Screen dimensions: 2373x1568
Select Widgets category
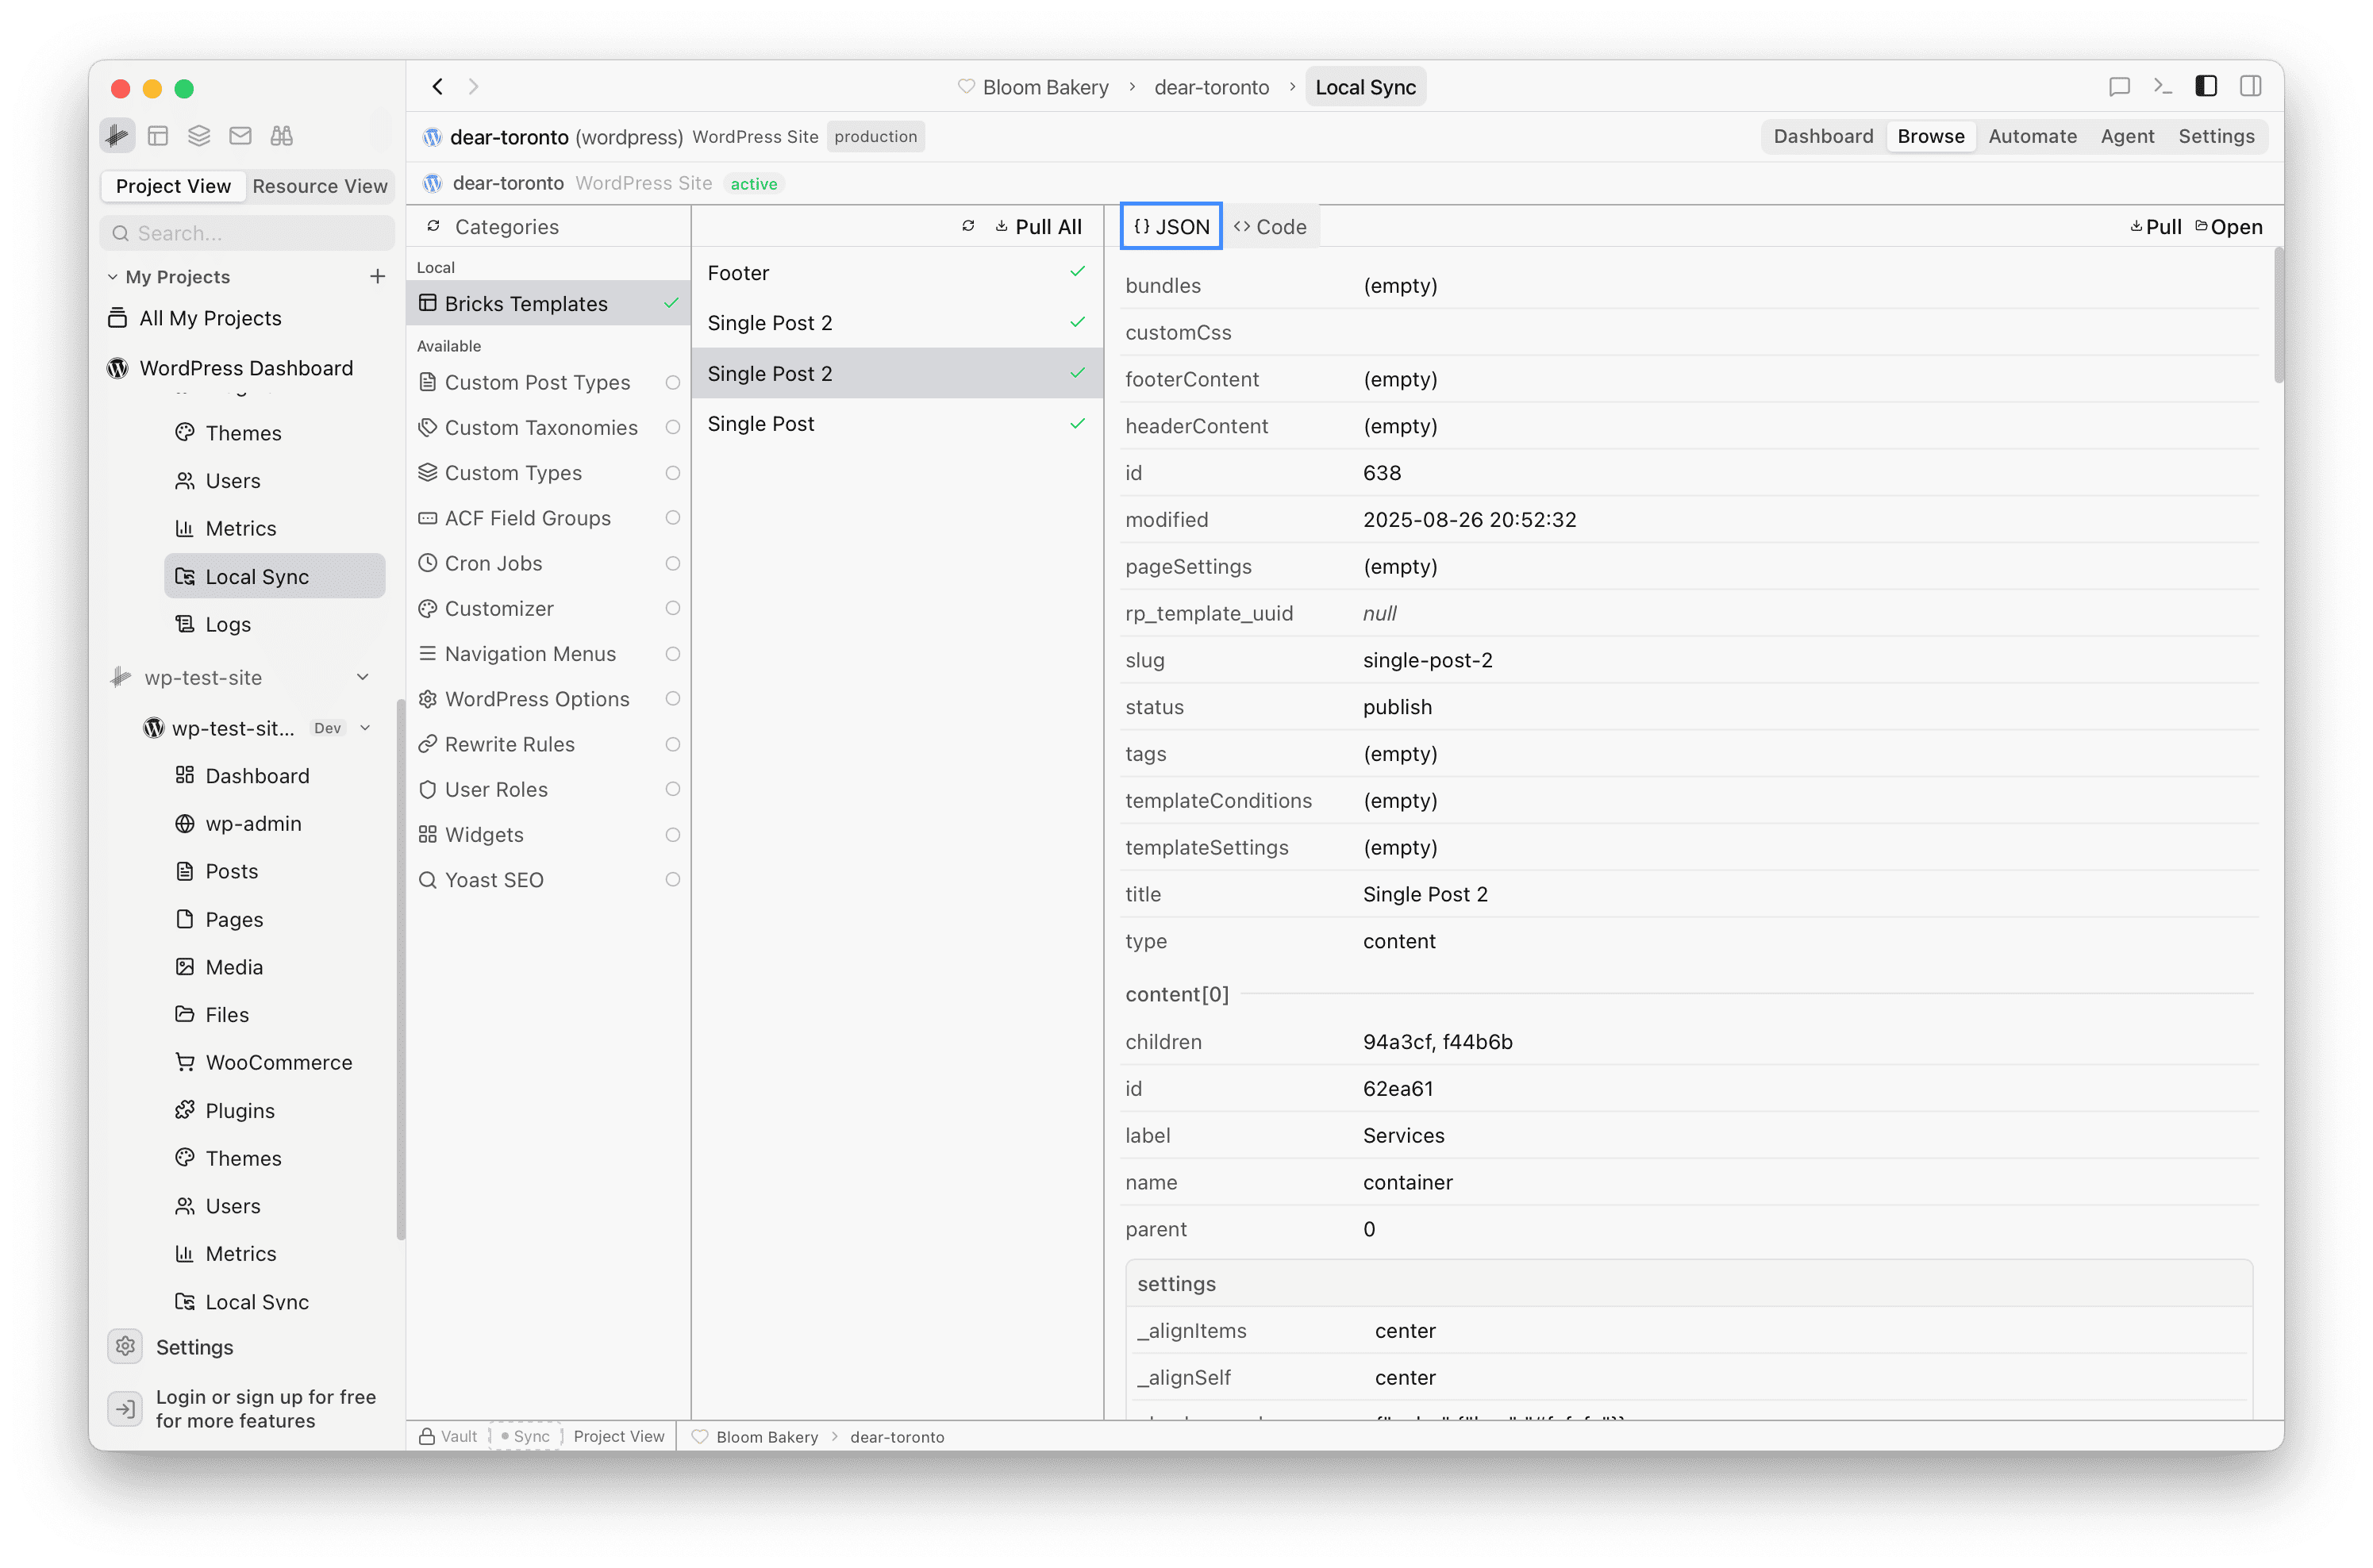pos(548,834)
